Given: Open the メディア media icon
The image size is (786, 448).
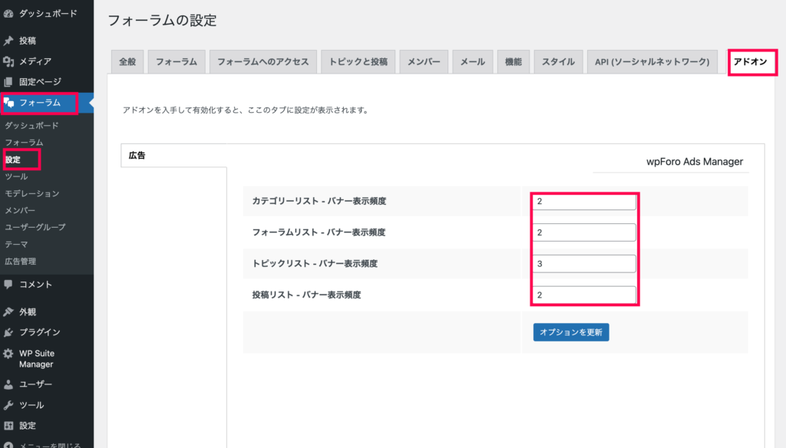Looking at the screenshot, I should coord(8,61).
